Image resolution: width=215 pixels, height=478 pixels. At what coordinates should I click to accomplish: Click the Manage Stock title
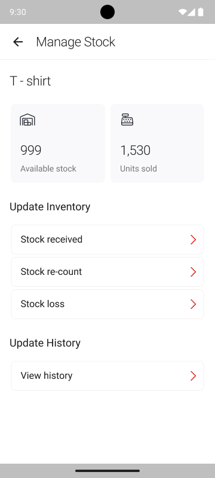click(75, 42)
